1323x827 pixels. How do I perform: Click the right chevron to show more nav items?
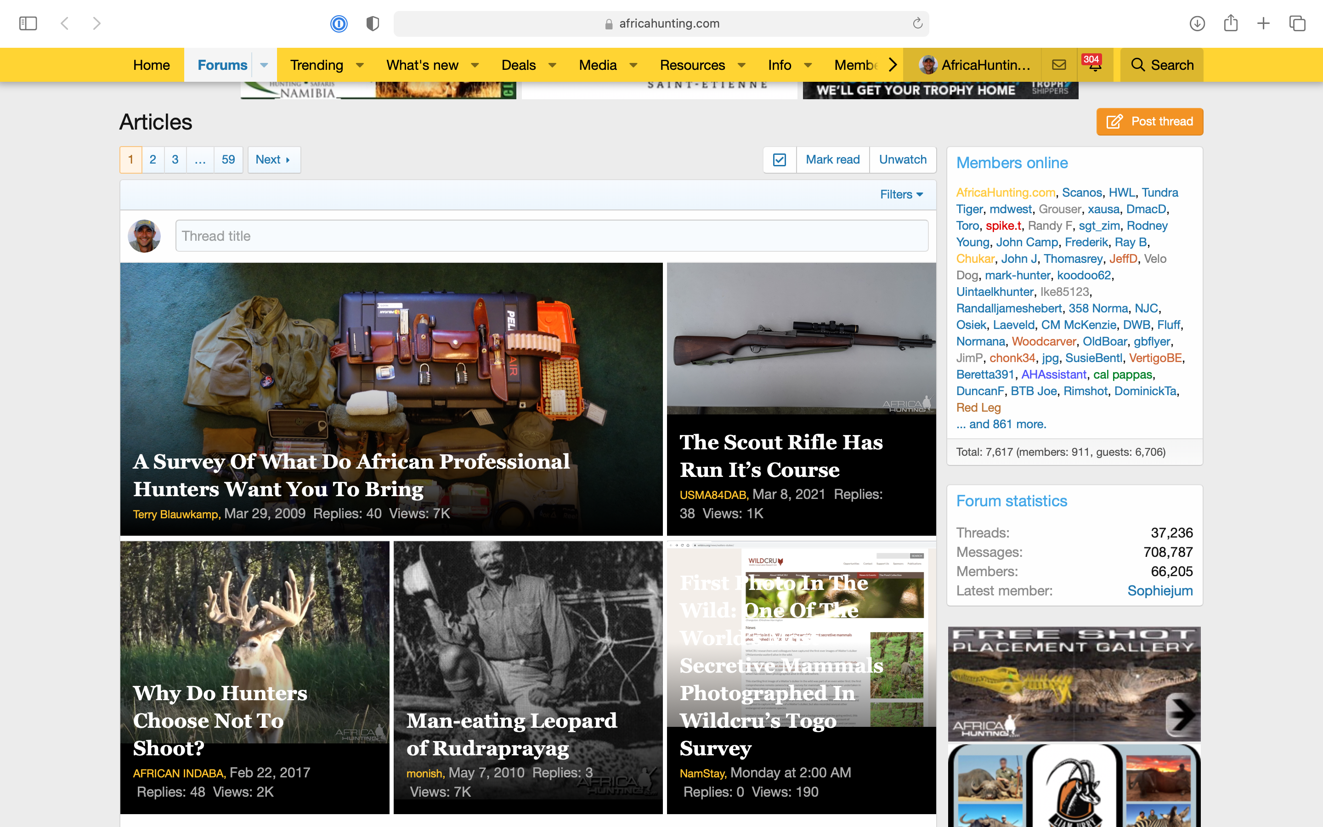click(x=892, y=65)
